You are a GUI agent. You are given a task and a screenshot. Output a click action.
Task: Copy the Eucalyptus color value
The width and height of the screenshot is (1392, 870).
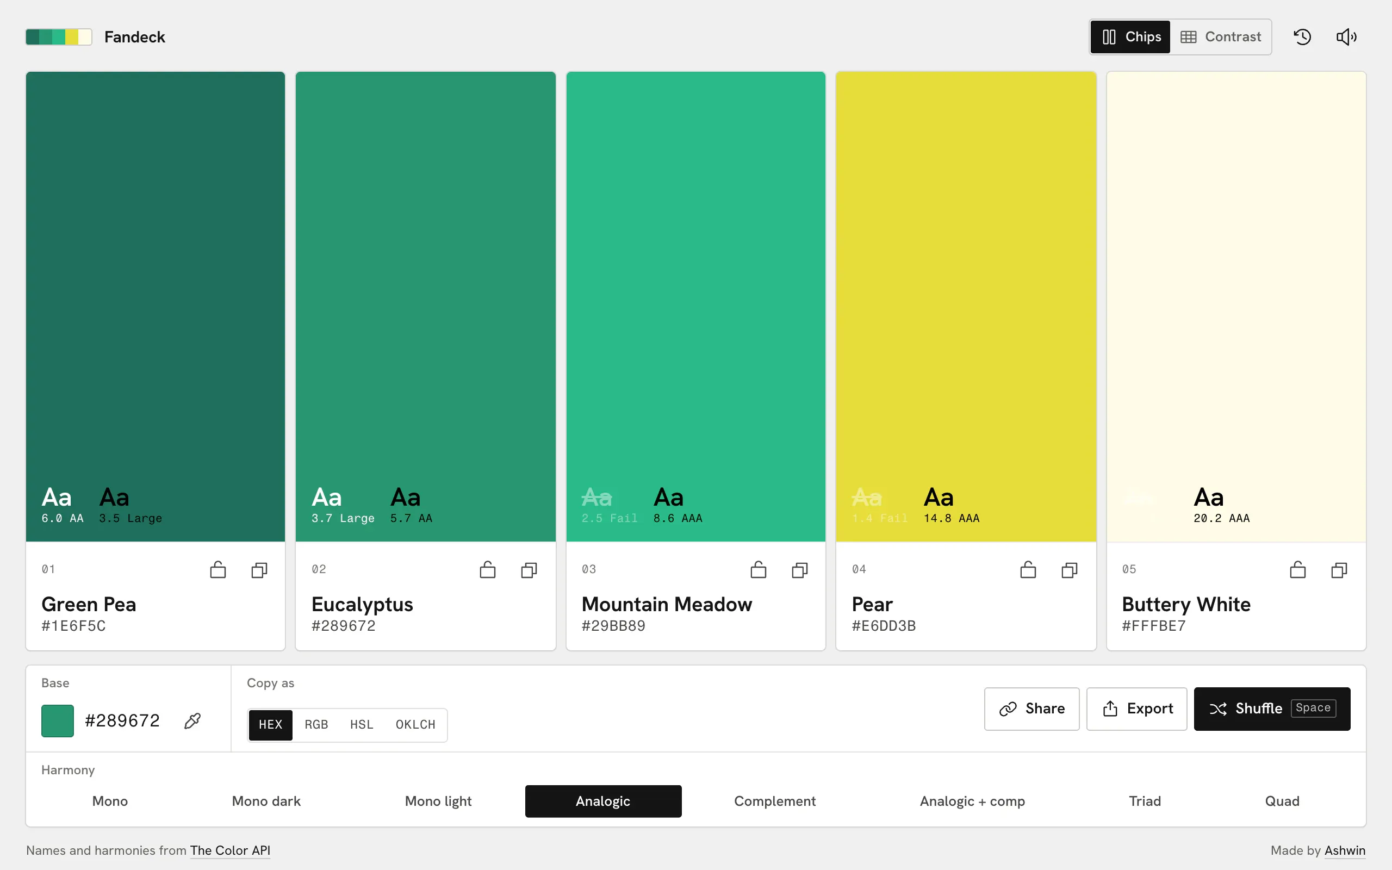click(x=529, y=570)
